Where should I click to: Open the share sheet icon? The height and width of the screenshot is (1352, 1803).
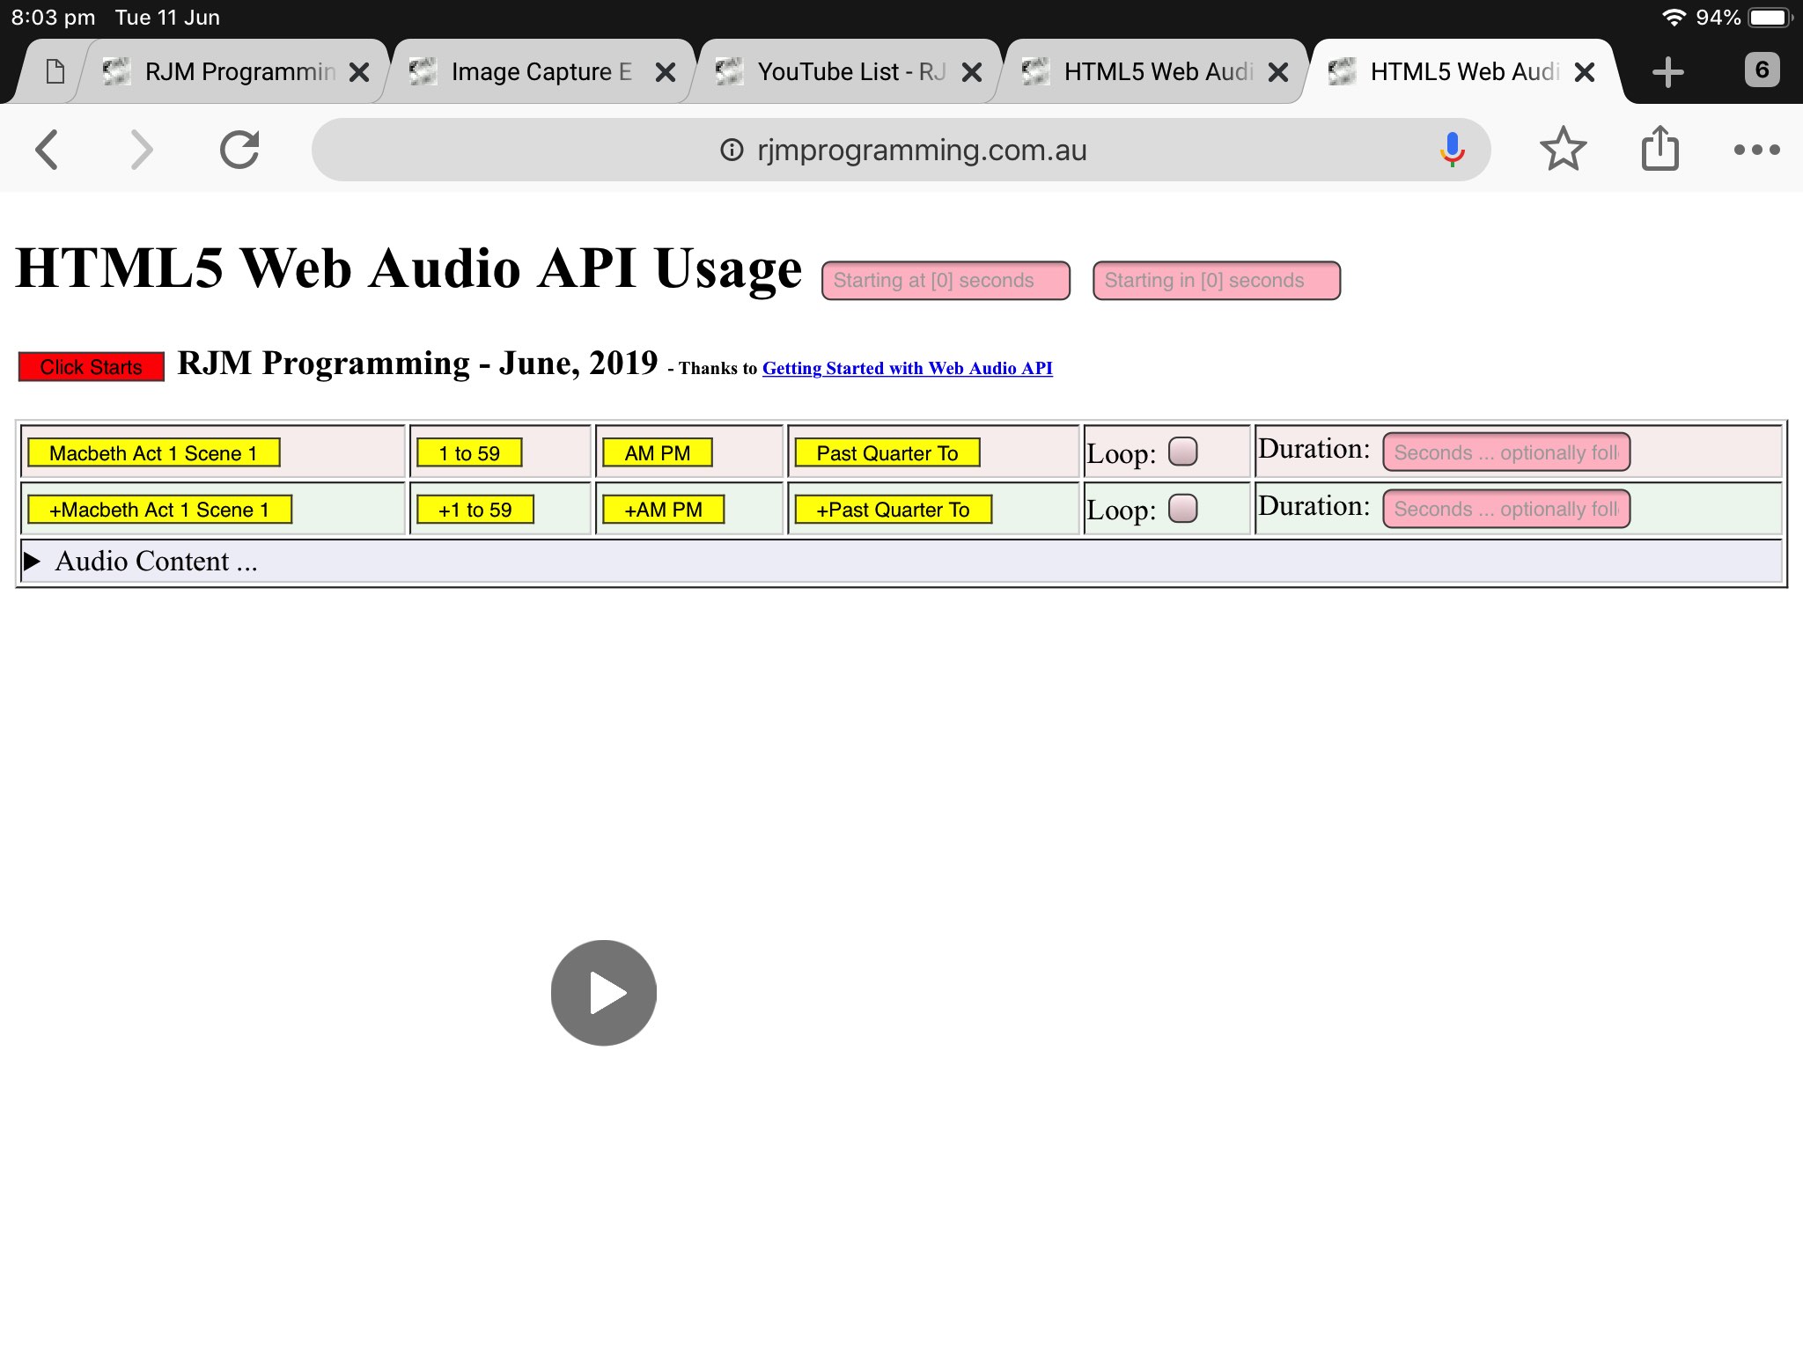click(x=1659, y=150)
